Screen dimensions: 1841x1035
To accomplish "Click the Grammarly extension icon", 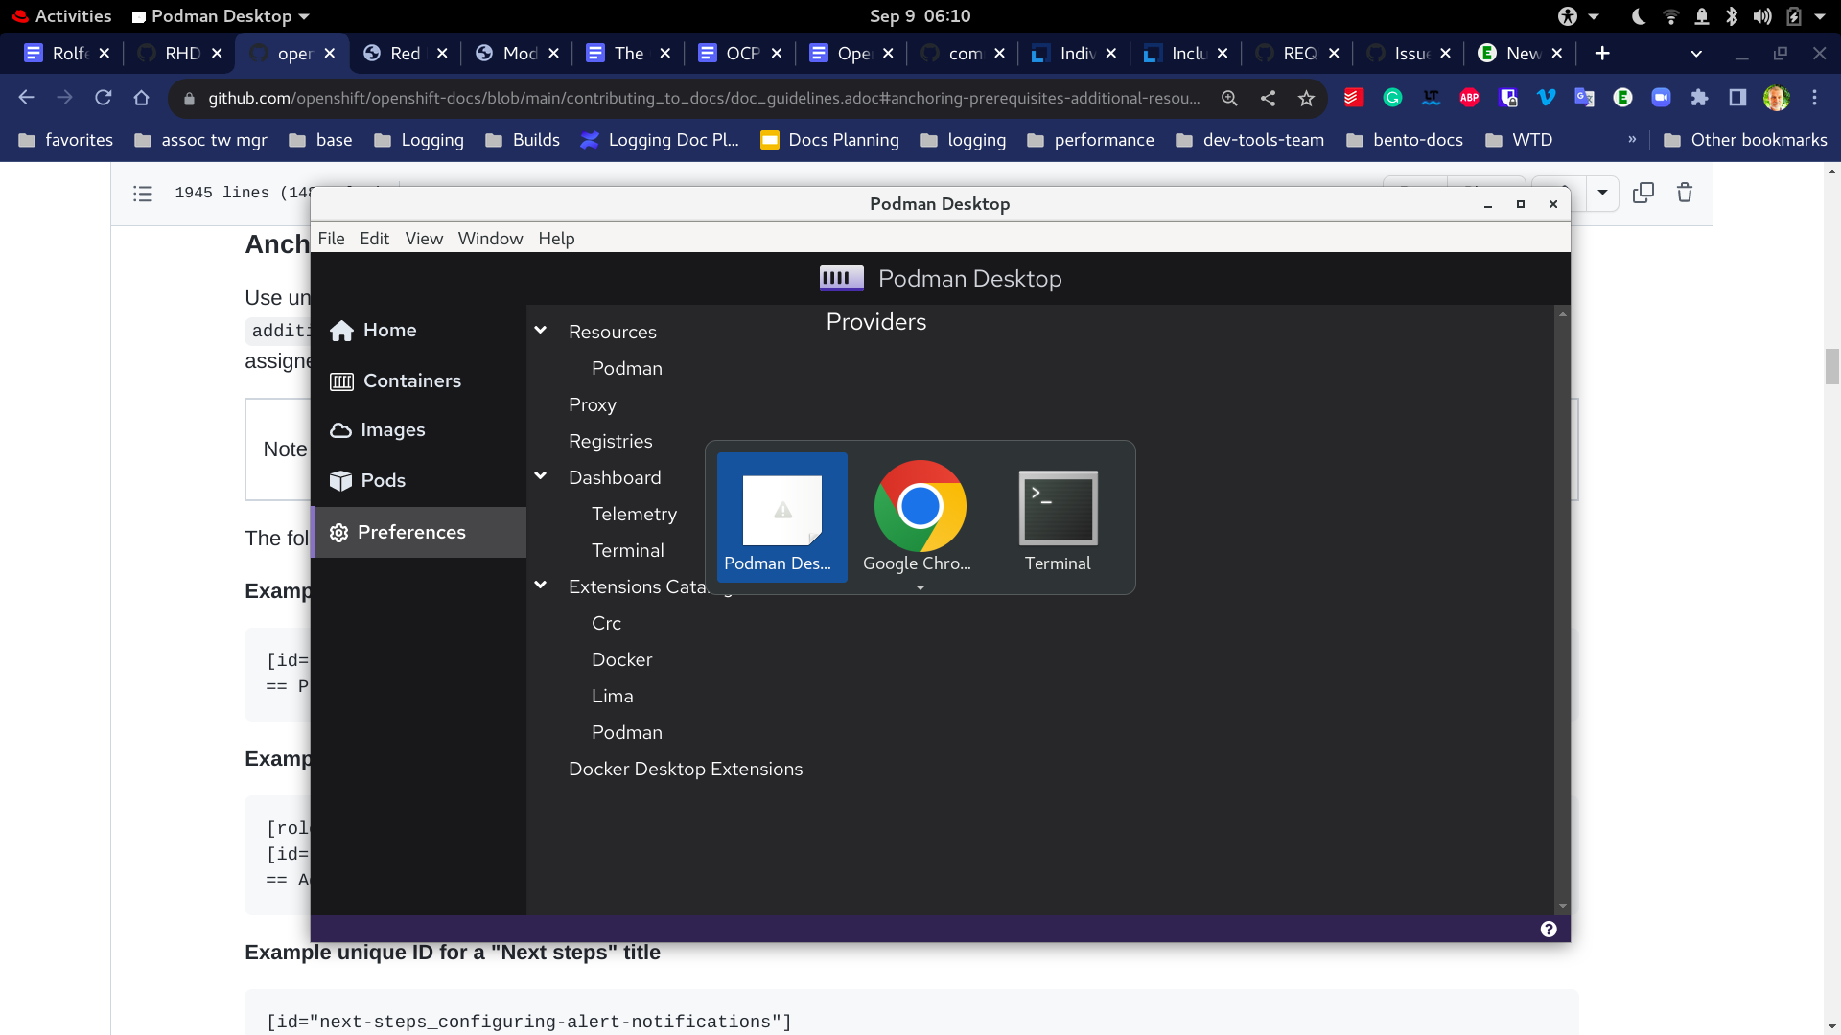I will coord(1392,98).
